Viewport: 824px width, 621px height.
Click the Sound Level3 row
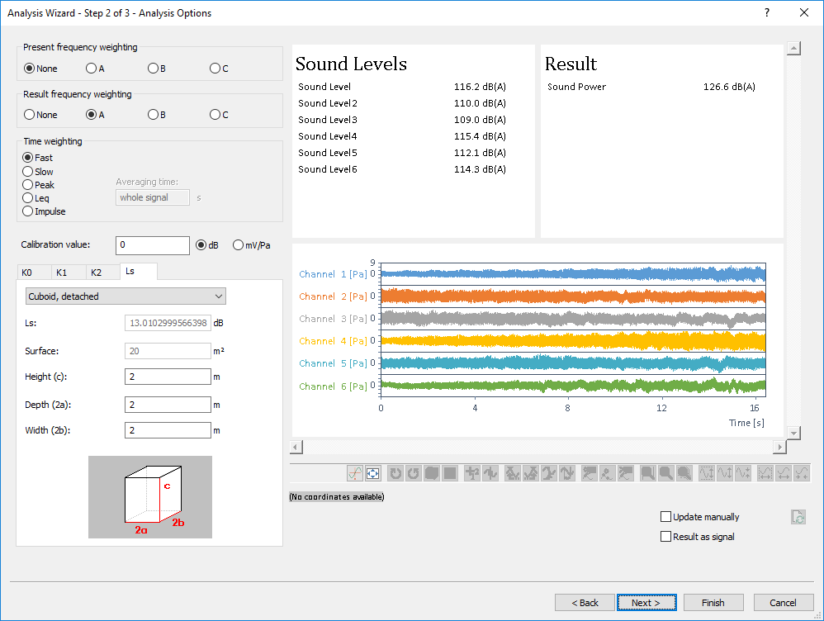402,120
